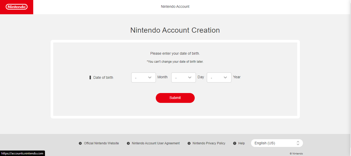
Task: Open the Month selection dropdown
Action: pos(143,77)
